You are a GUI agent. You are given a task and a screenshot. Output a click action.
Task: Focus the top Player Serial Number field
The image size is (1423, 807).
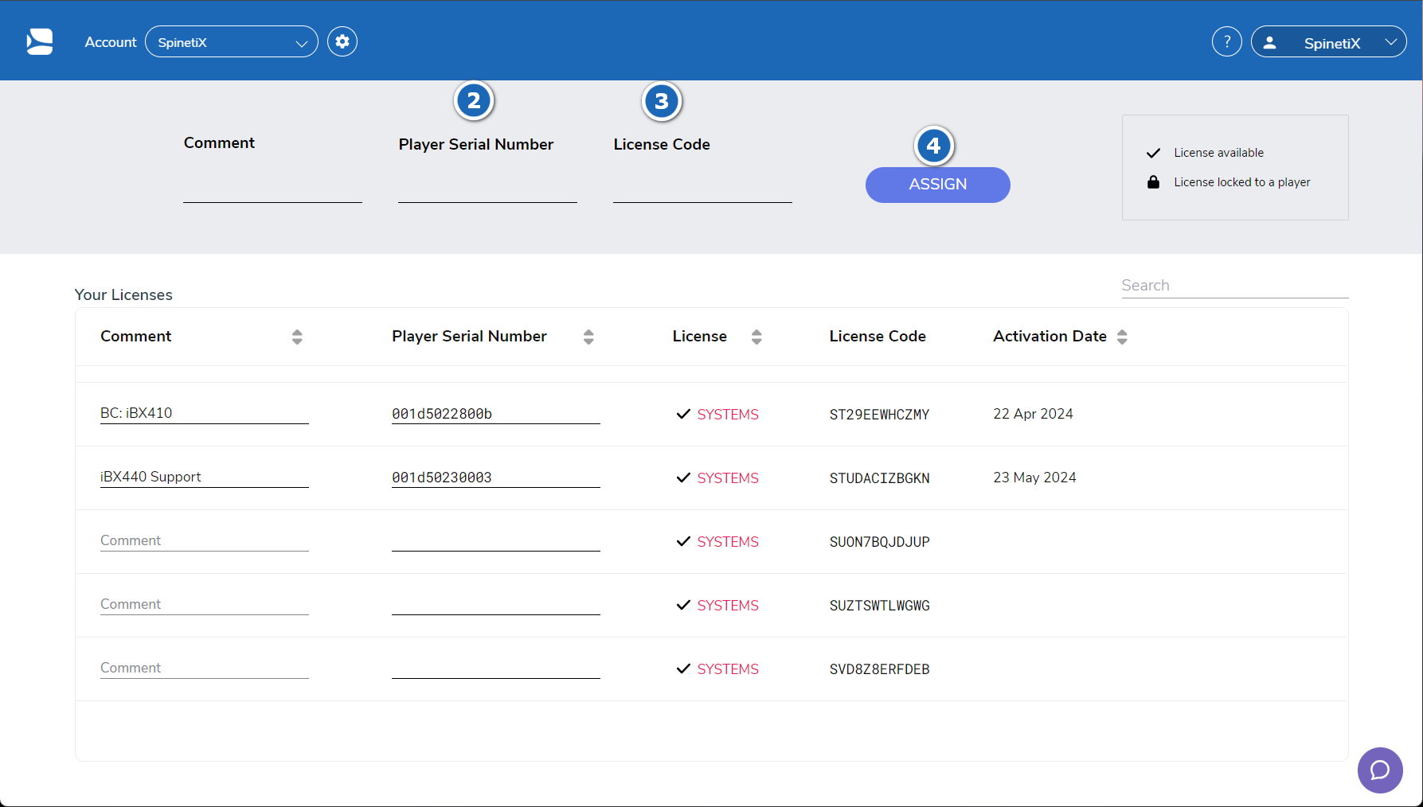click(x=487, y=188)
